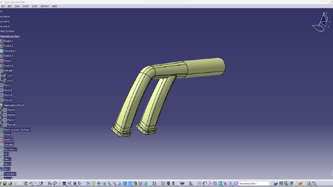Image resolution: width=333 pixels, height=187 pixels.
Task: Select Geometrical Set.2 node in tree
Action: point(13,105)
